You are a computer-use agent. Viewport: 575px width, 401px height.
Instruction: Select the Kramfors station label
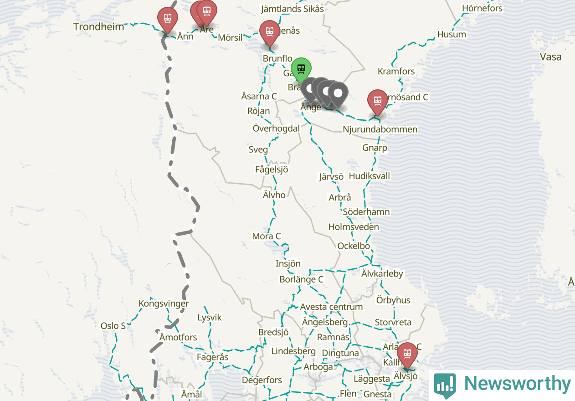click(x=396, y=72)
